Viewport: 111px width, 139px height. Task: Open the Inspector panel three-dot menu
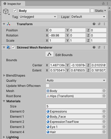coord(107,3)
